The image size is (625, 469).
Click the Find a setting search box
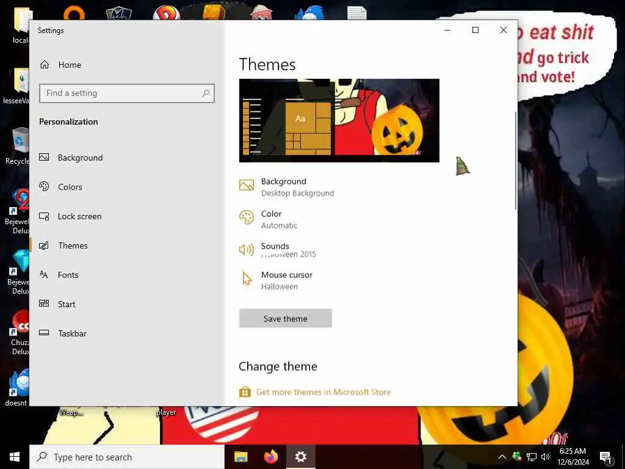pyautogui.click(x=127, y=93)
